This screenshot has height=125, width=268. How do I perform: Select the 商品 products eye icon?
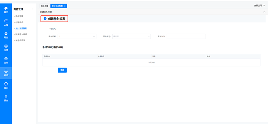pyautogui.click(x=6, y=71)
